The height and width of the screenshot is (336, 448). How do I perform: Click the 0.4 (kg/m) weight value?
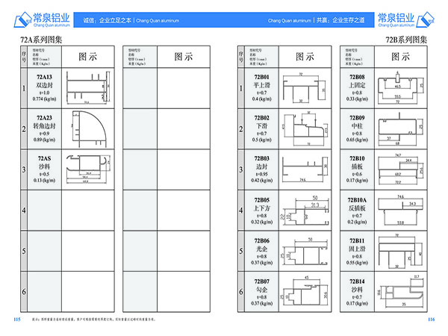click(x=262, y=99)
